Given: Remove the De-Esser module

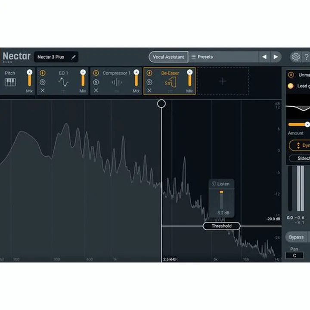Looking at the screenshot, I should [x=149, y=90].
